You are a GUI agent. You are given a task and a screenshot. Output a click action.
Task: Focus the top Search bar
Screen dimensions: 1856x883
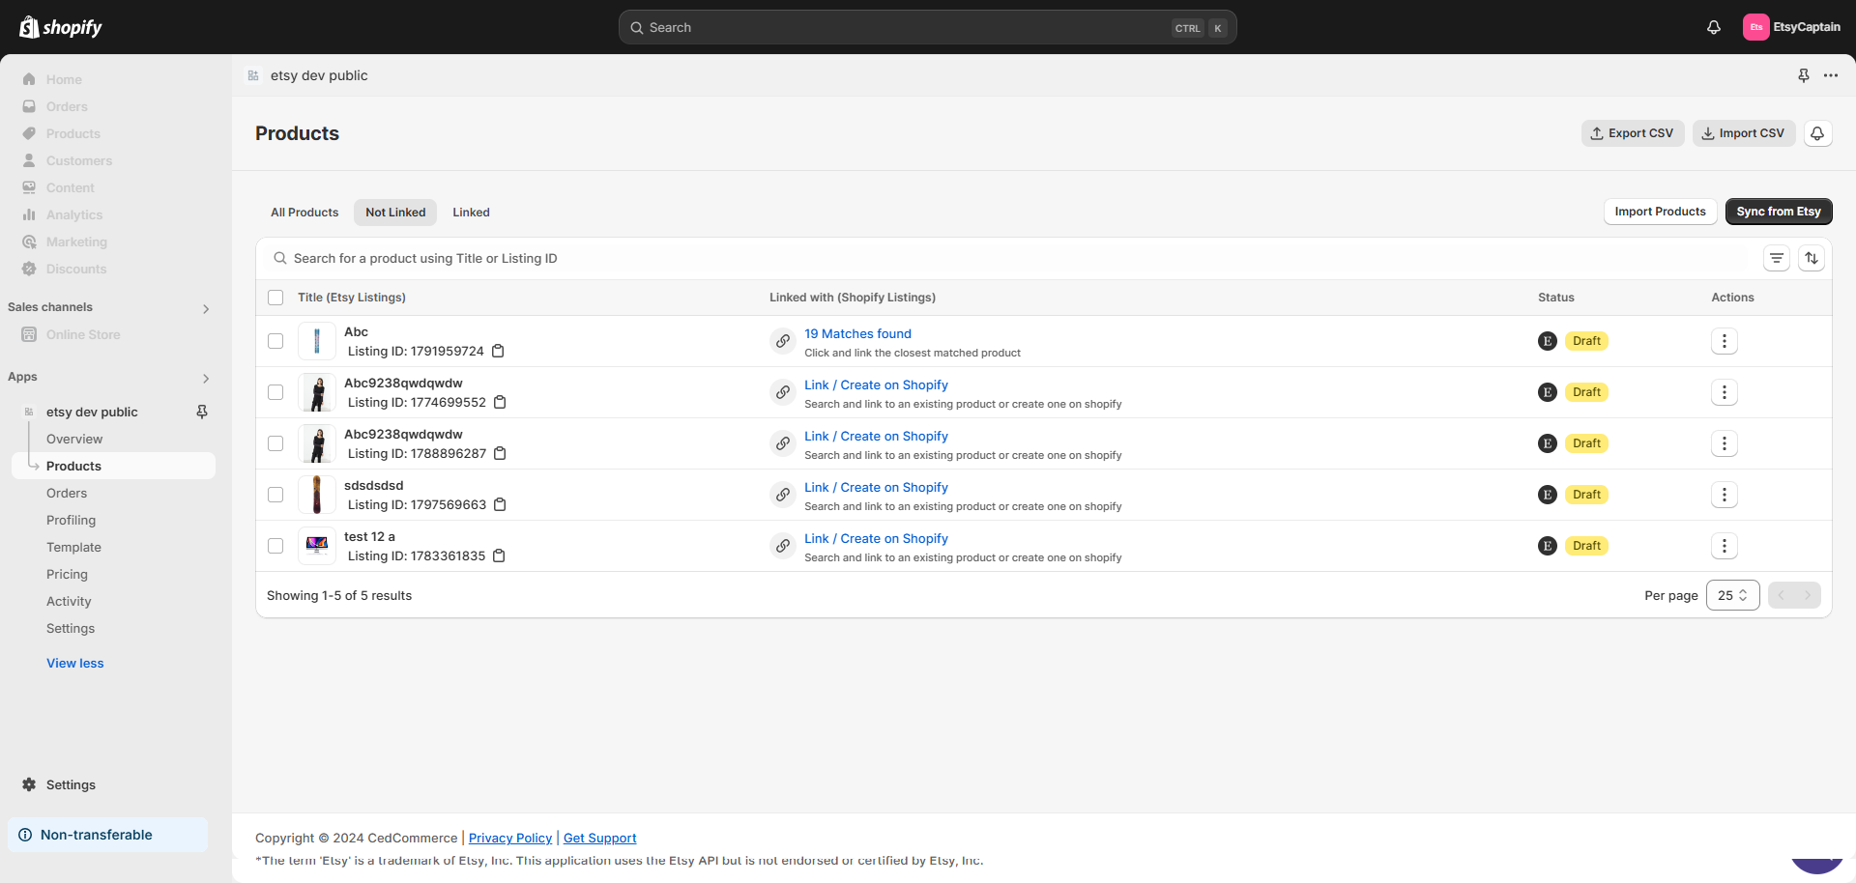928,27
